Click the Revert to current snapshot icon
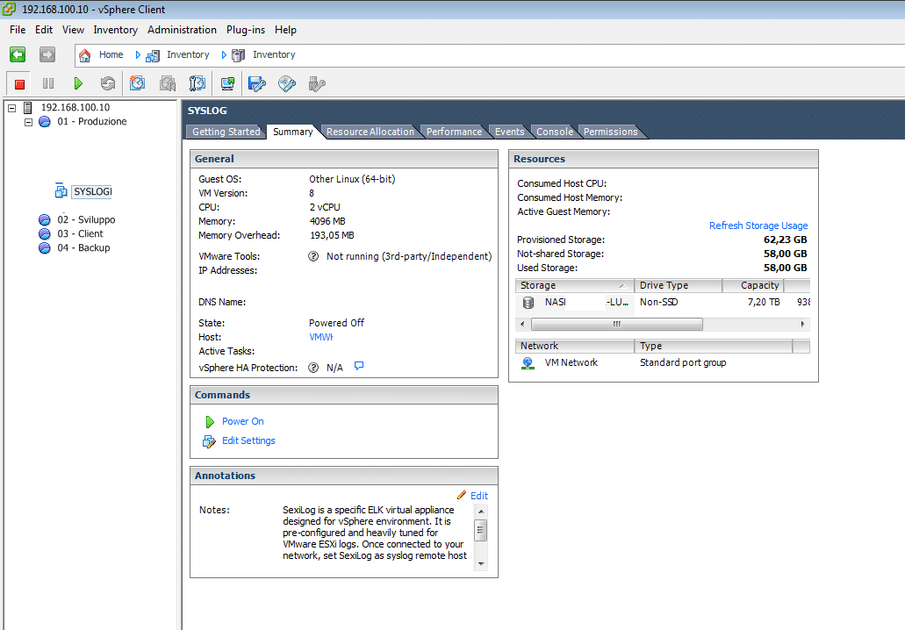The width and height of the screenshot is (905, 630). [x=168, y=84]
